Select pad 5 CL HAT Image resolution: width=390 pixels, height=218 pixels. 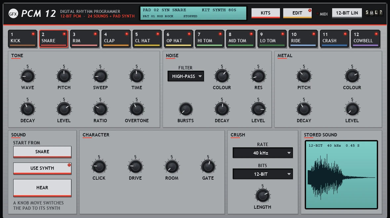147,39
